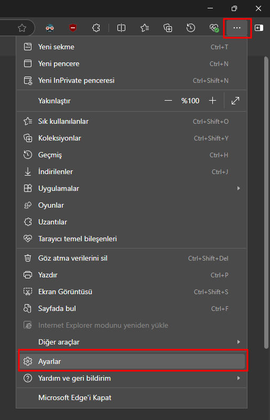Click the apps grid icon beside Uygulamalar

coord(28,188)
